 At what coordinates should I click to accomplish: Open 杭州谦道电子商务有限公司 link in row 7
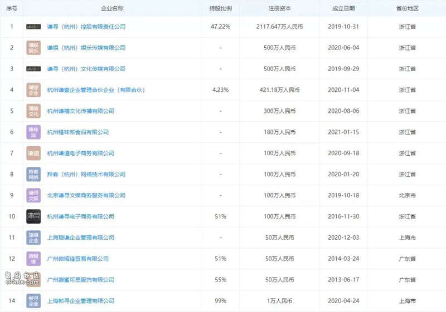81,153
